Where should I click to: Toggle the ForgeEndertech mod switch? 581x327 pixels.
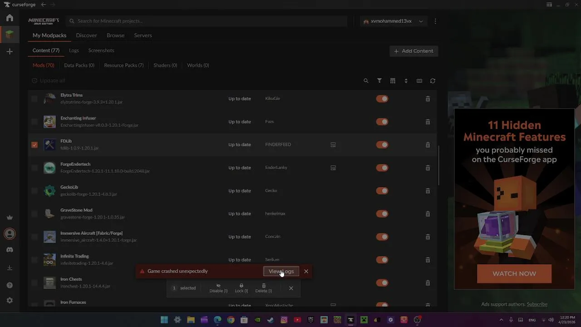coord(382,168)
